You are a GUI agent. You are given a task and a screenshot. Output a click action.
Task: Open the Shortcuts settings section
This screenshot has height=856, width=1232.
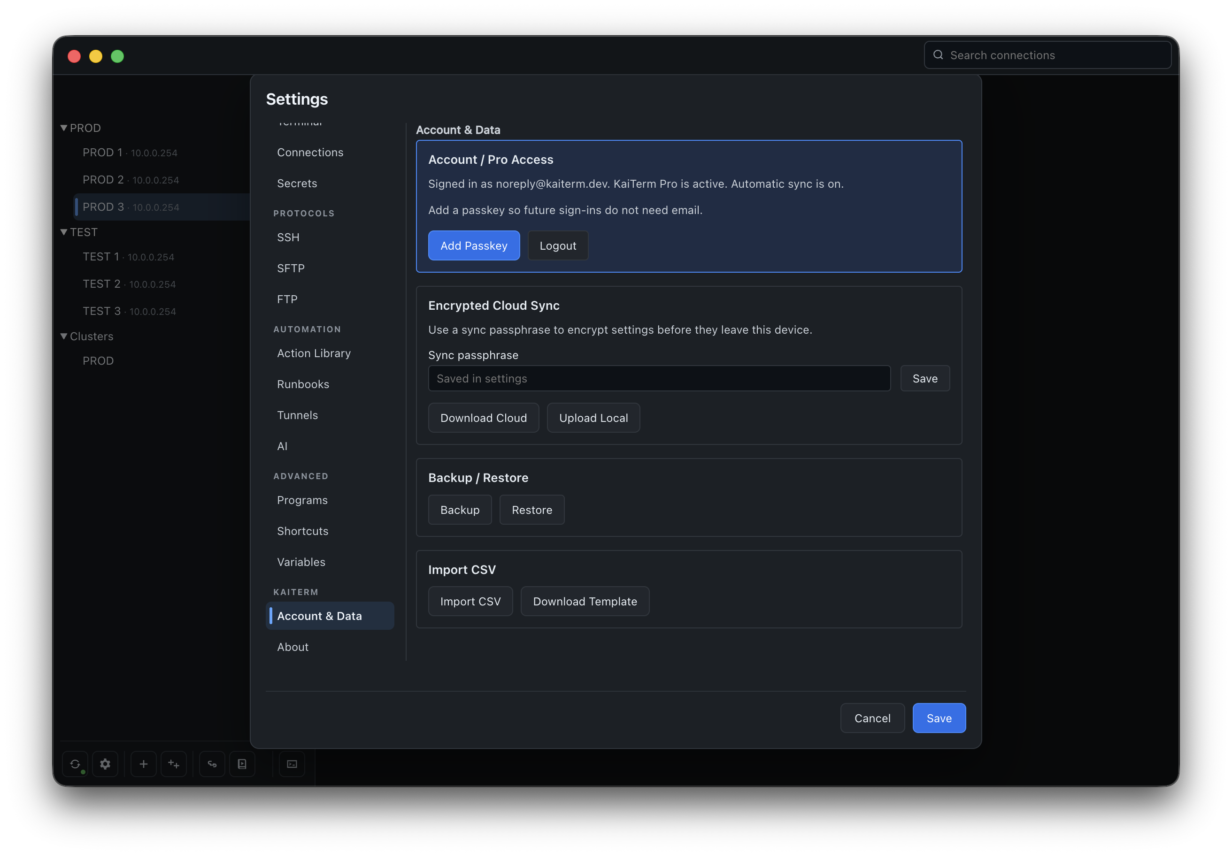tap(330, 531)
